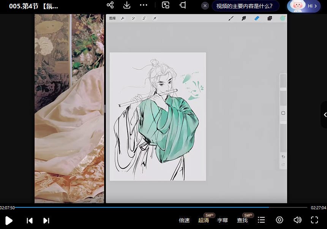Open the 倍速 playback speed menu
Image resolution: width=327 pixels, height=229 pixels.
pyautogui.click(x=185, y=220)
